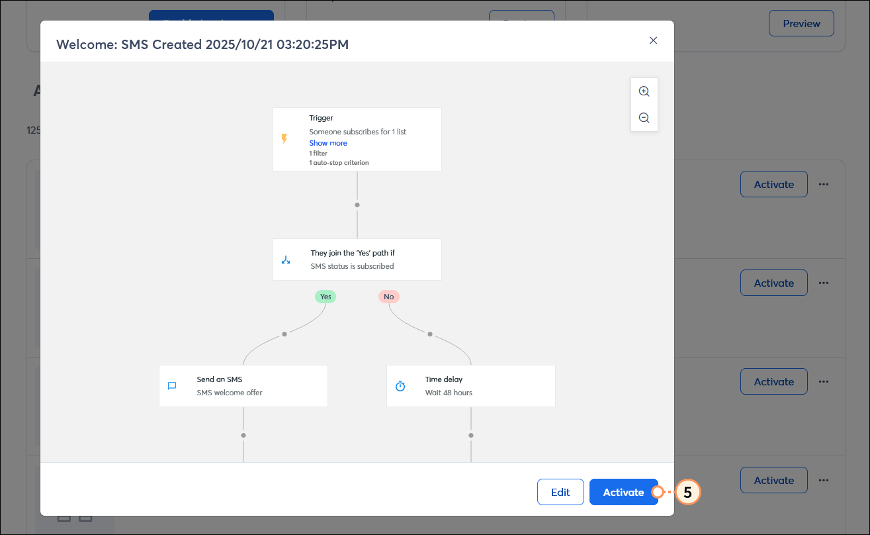The width and height of the screenshot is (870, 535).
Task: Open the Preview in the top right corner
Action: click(x=801, y=23)
